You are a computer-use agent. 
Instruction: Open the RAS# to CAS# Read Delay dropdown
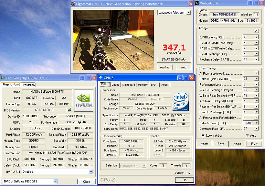[256, 43]
